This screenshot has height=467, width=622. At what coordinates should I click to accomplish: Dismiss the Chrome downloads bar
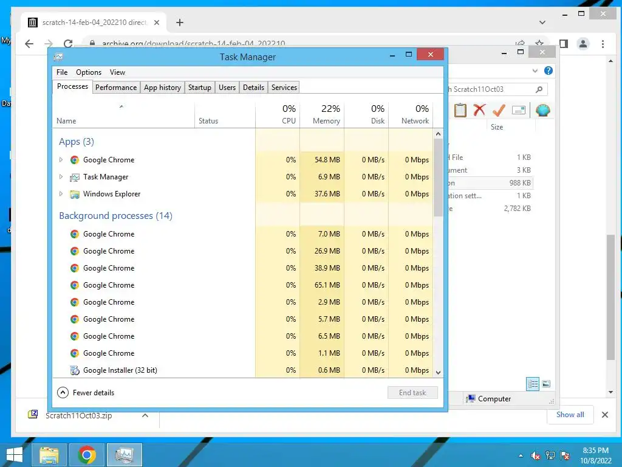605,415
